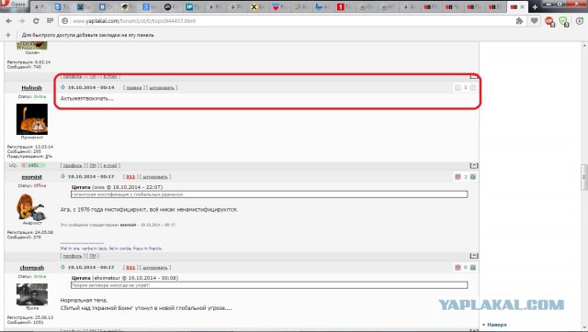Open the red ad-blocker extension icon
The image size is (588, 332).
click(549, 22)
